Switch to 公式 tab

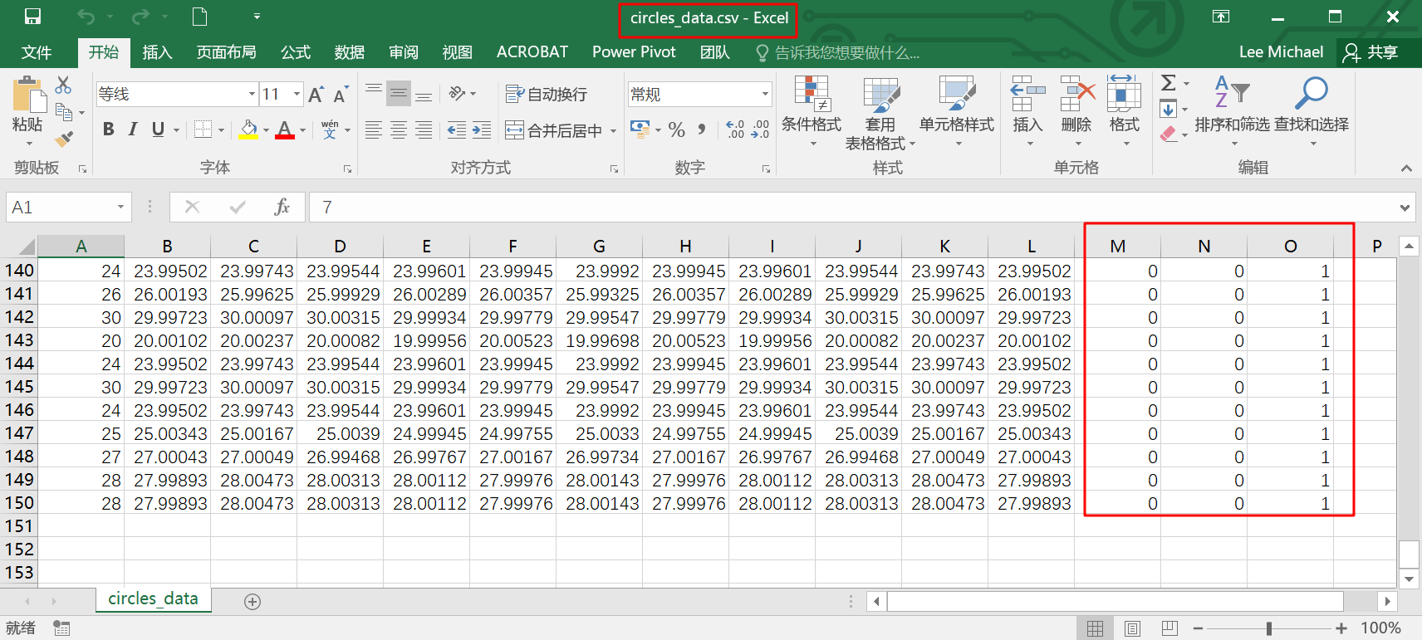pyautogui.click(x=295, y=52)
